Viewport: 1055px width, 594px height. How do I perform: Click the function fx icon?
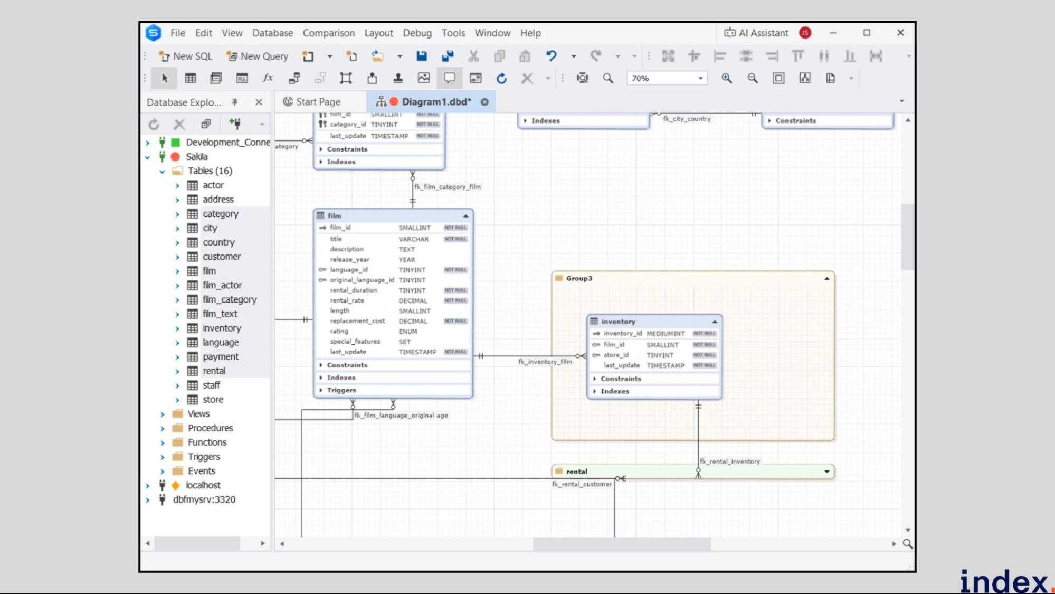point(268,78)
